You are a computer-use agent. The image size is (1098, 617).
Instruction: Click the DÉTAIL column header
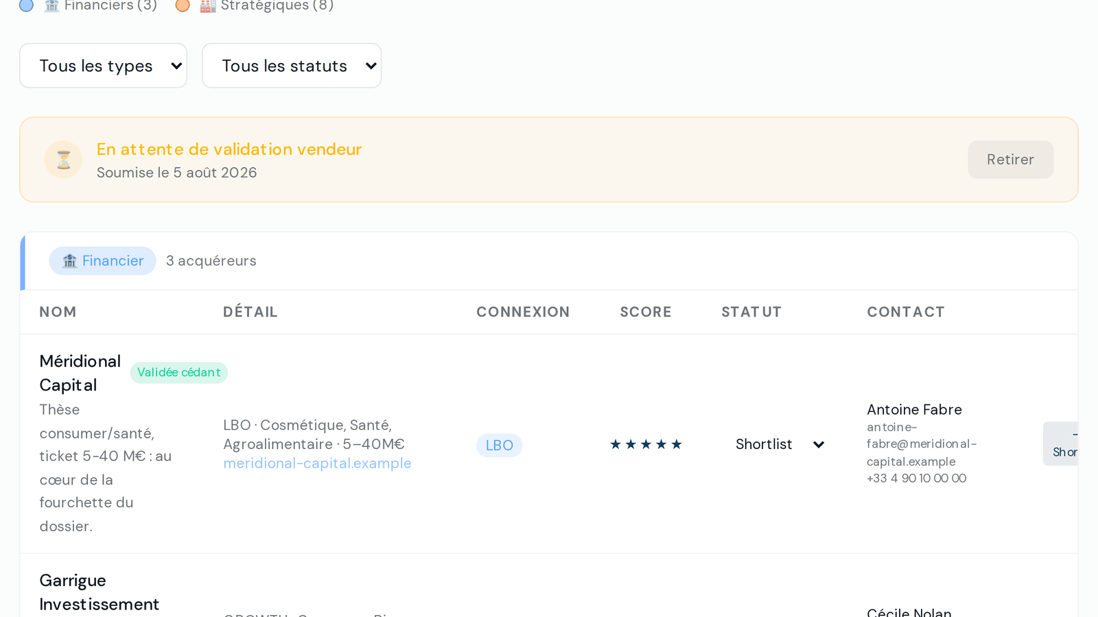point(250,312)
